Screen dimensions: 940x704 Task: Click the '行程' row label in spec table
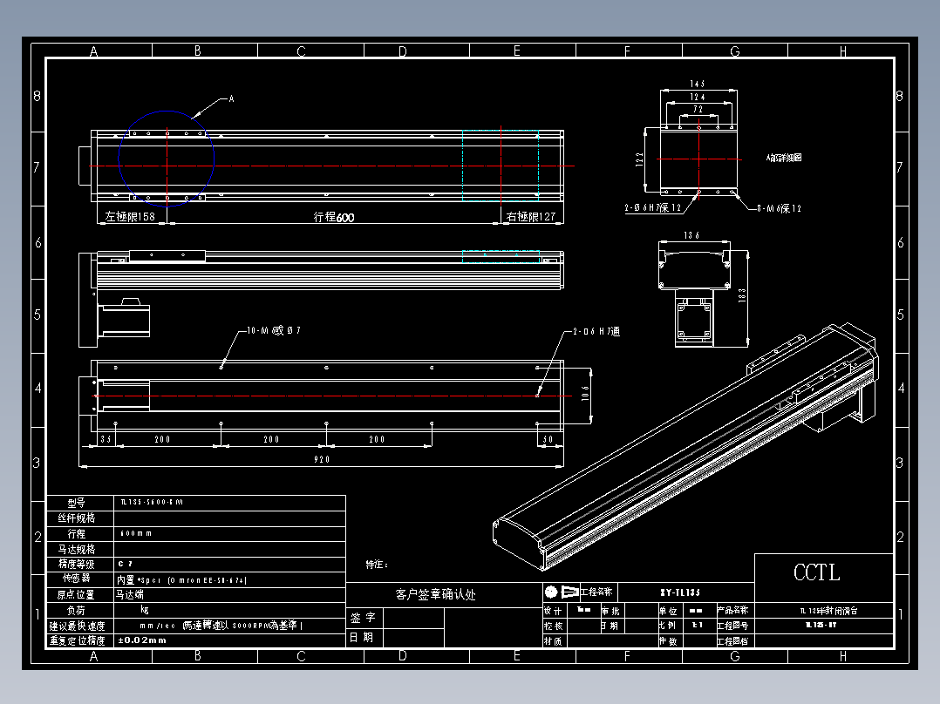pyautogui.click(x=76, y=534)
